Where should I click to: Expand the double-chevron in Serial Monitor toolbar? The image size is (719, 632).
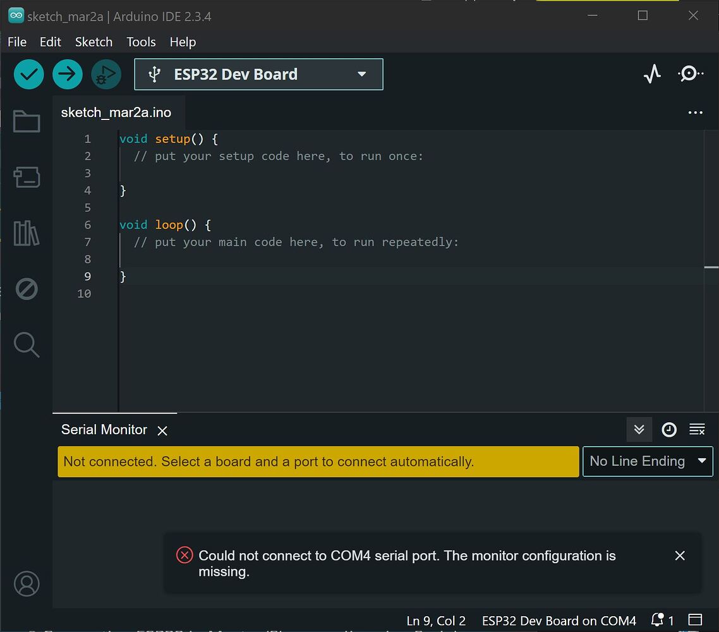(x=639, y=429)
